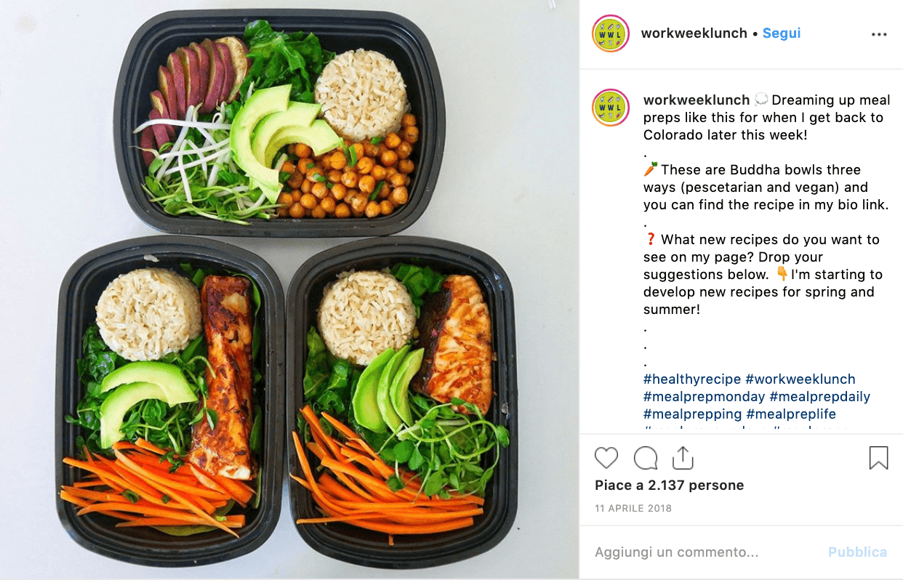Viewport: 903px width, 580px height.
Task: Click the 11 APRILE 2018 post date
Action: [633, 508]
